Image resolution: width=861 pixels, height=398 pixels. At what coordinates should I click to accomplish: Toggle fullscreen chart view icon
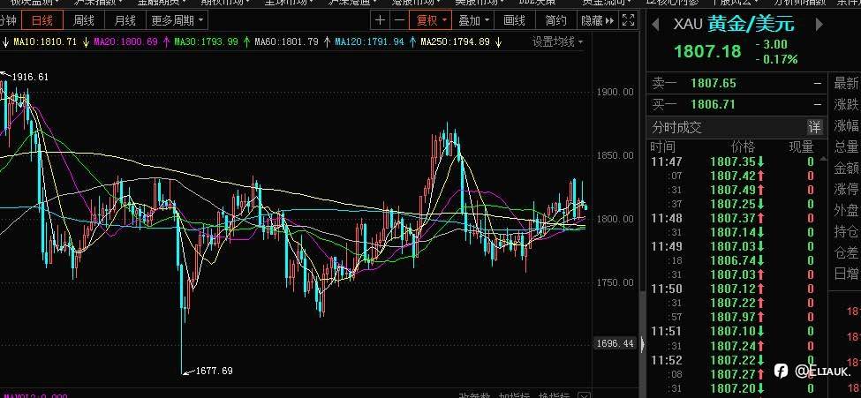628,21
